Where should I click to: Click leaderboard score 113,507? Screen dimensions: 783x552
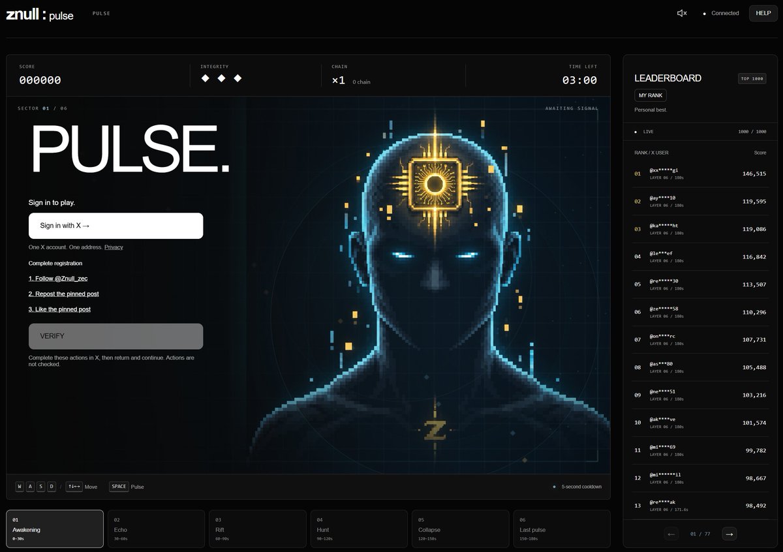(x=754, y=284)
